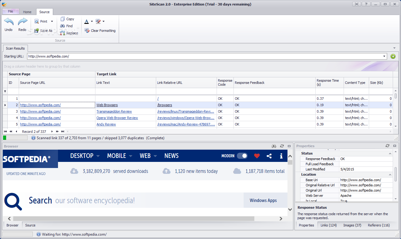This screenshot has width=401, height=239.
Task: Click the Print preview icon
Action: [x=37, y=21]
